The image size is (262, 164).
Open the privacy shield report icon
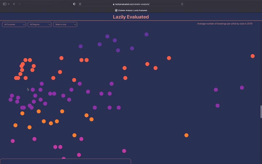coord(74,4)
